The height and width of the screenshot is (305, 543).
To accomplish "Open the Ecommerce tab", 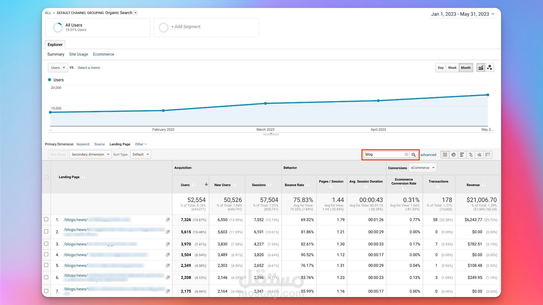I will [x=103, y=54].
